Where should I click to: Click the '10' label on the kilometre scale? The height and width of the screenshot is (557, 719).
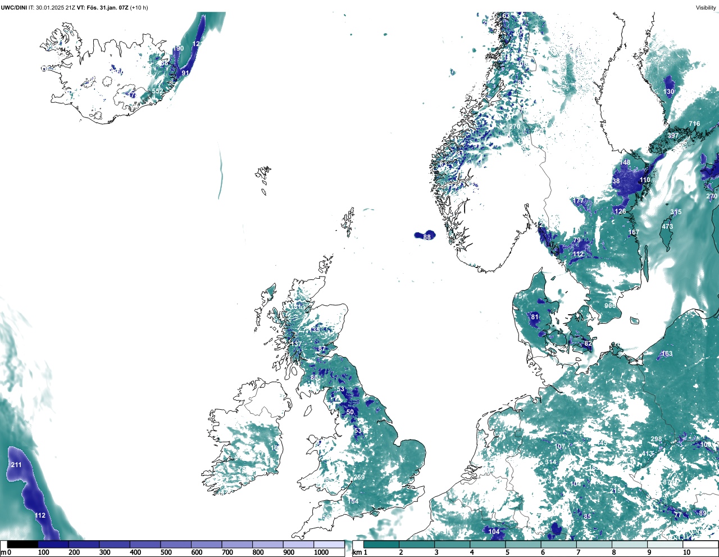[x=686, y=553]
